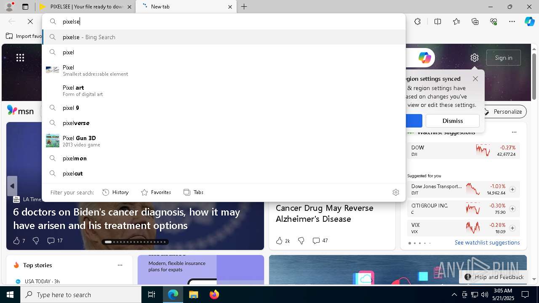Click Import favorites bookmark item
Image resolution: width=539 pixels, height=303 pixels.
(24, 36)
